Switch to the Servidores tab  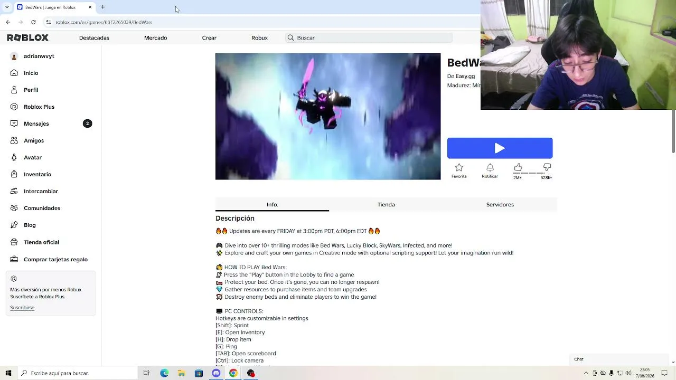point(500,205)
